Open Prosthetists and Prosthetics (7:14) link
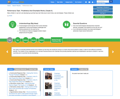This screenshot has width=120, height=99. [59, 77]
